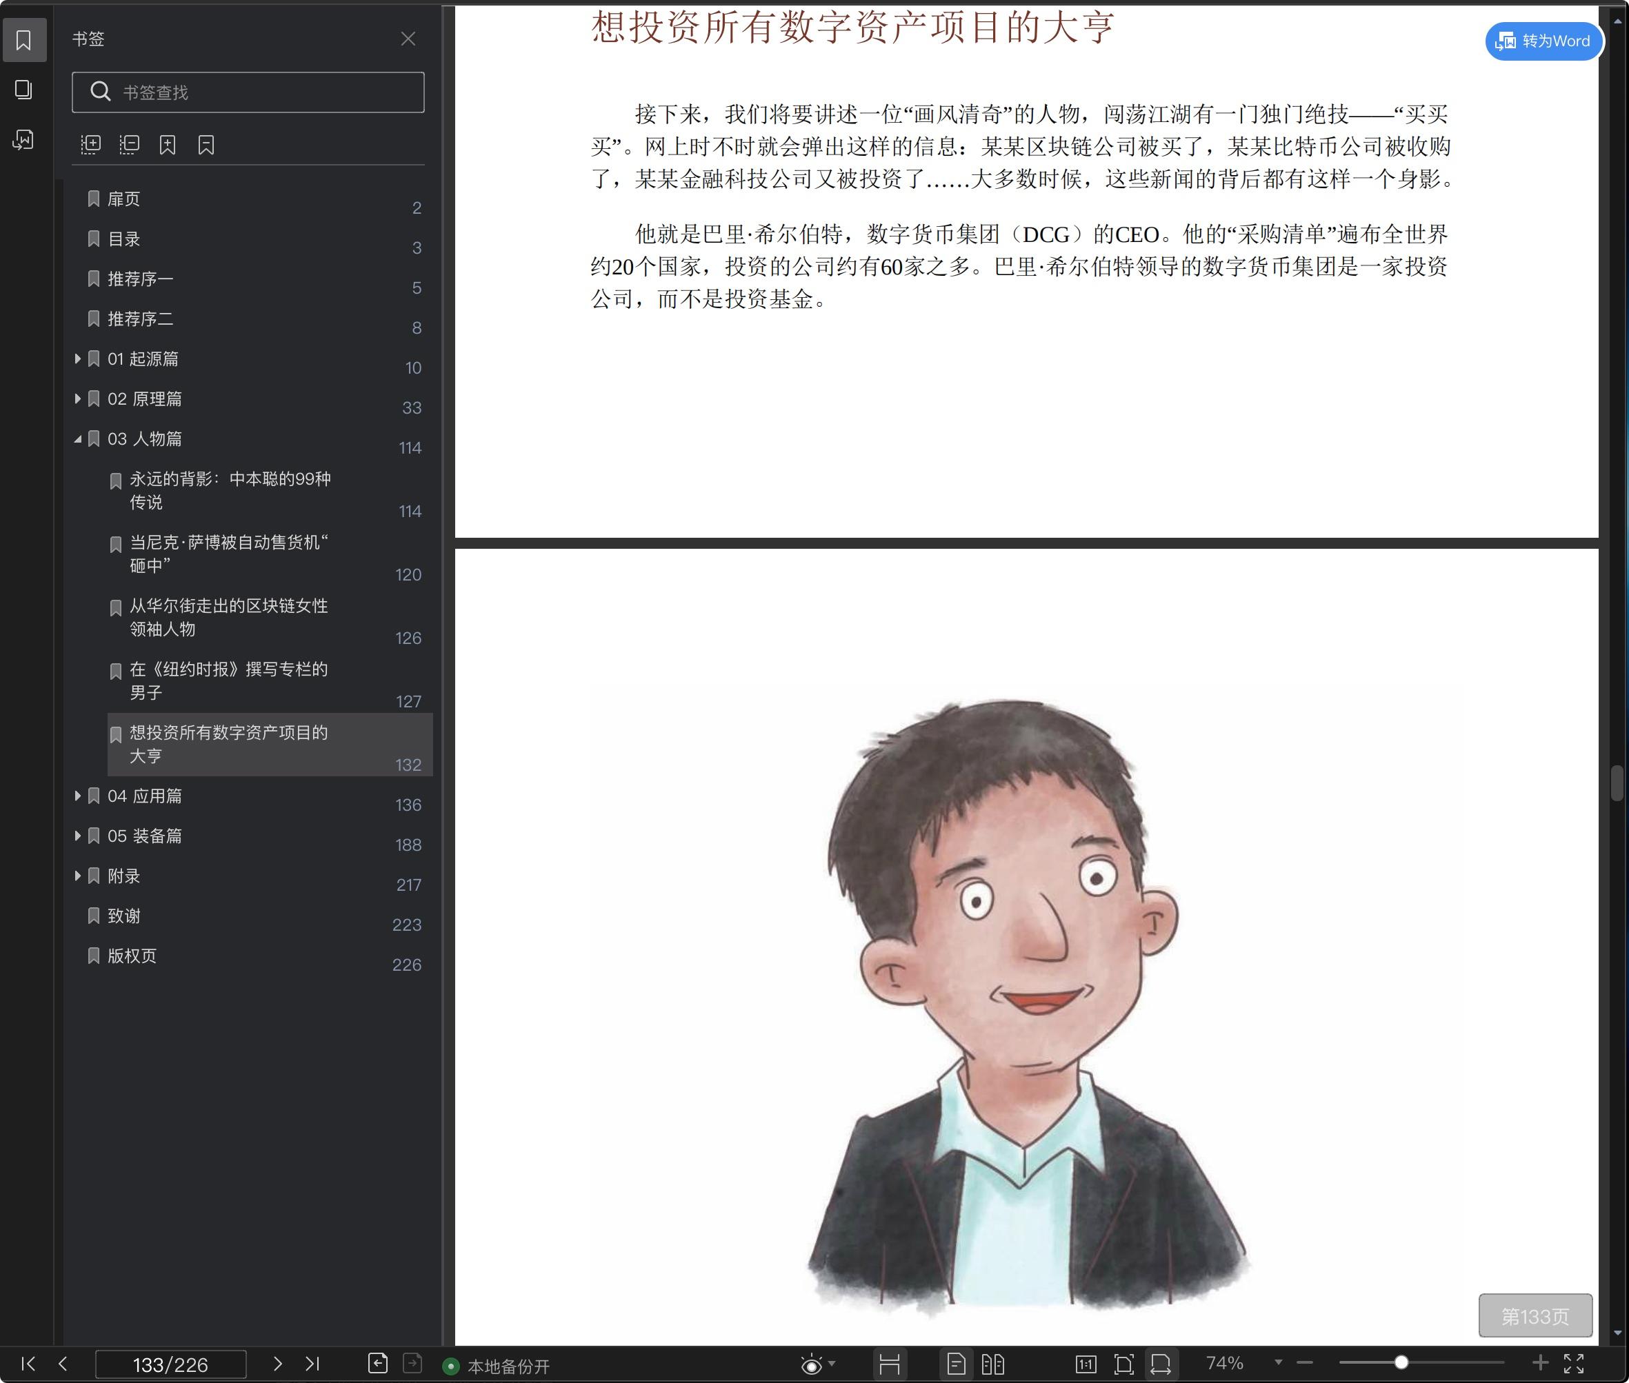Toggle eye protection mode icon
Viewport: 1629px width, 1383px height.
(811, 1364)
